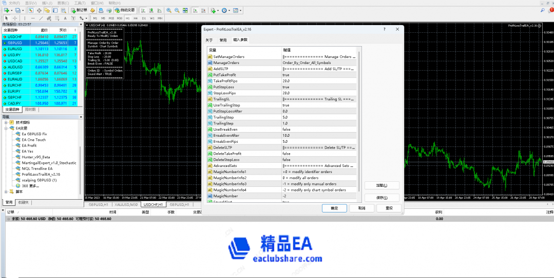This screenshot has height=278, width=554.
Task: Switch timeframe to M15
Action: pos(111,18)
